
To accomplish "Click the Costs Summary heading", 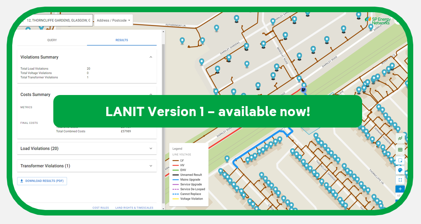I will pos(36,95).
